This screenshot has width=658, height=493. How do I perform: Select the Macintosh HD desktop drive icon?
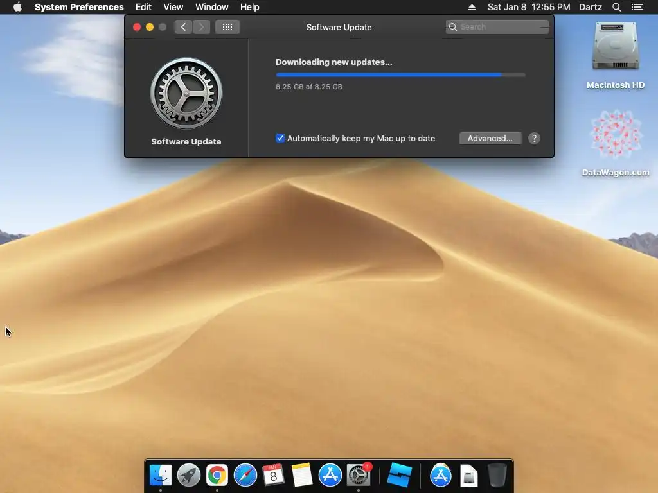615,46
